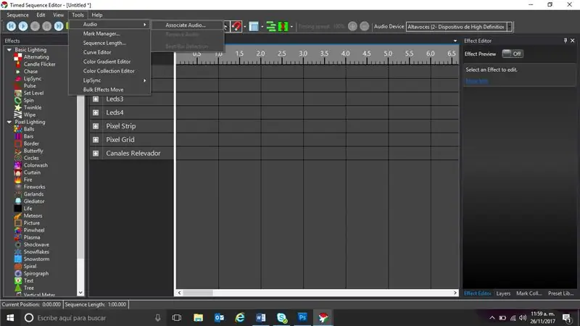Screen dimensions: 580x326
Task: Click the 3.0 mark on timeline ruler
Action: [x=303, y=54]
